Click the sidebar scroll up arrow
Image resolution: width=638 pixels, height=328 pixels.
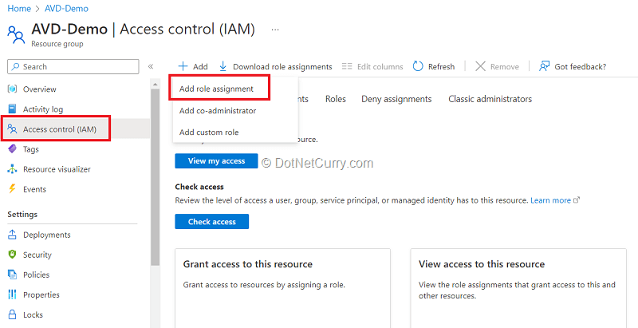pyautogui.click(x=155, y=85)
